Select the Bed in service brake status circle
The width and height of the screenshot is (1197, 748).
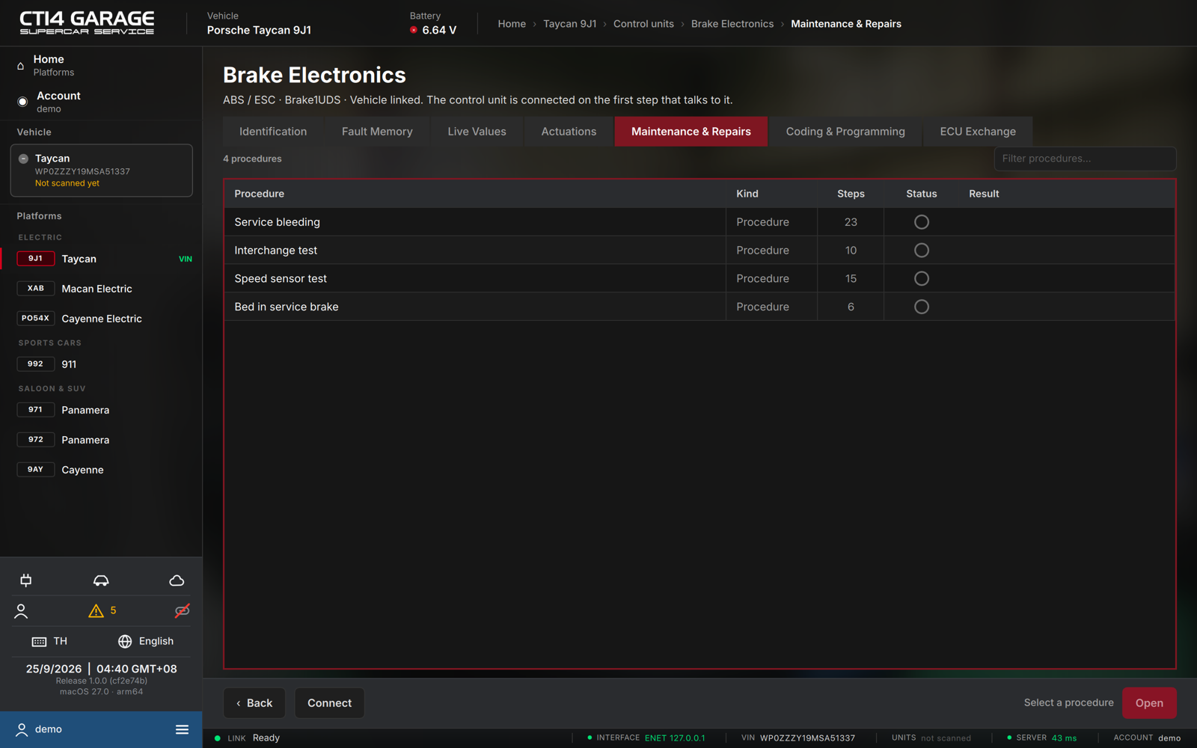(x=922, y=307)
